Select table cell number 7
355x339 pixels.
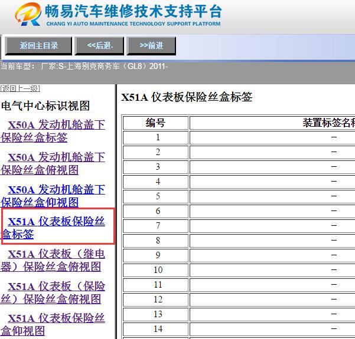(x=155, y=226)
